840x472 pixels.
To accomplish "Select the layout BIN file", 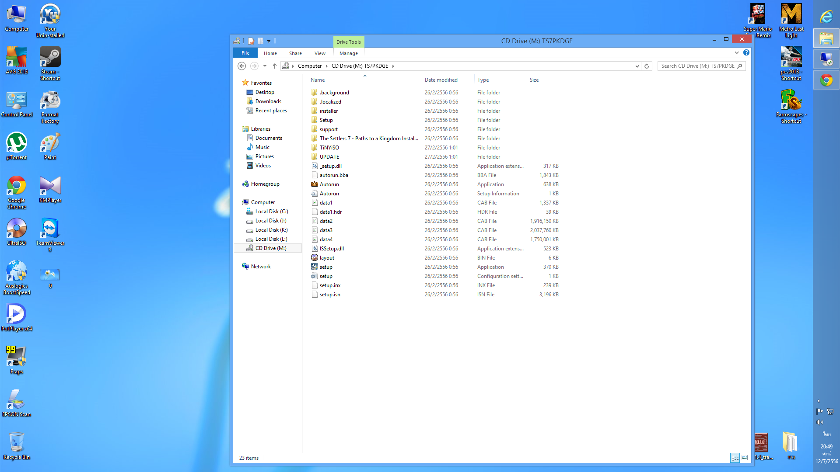I will point(326,258).
